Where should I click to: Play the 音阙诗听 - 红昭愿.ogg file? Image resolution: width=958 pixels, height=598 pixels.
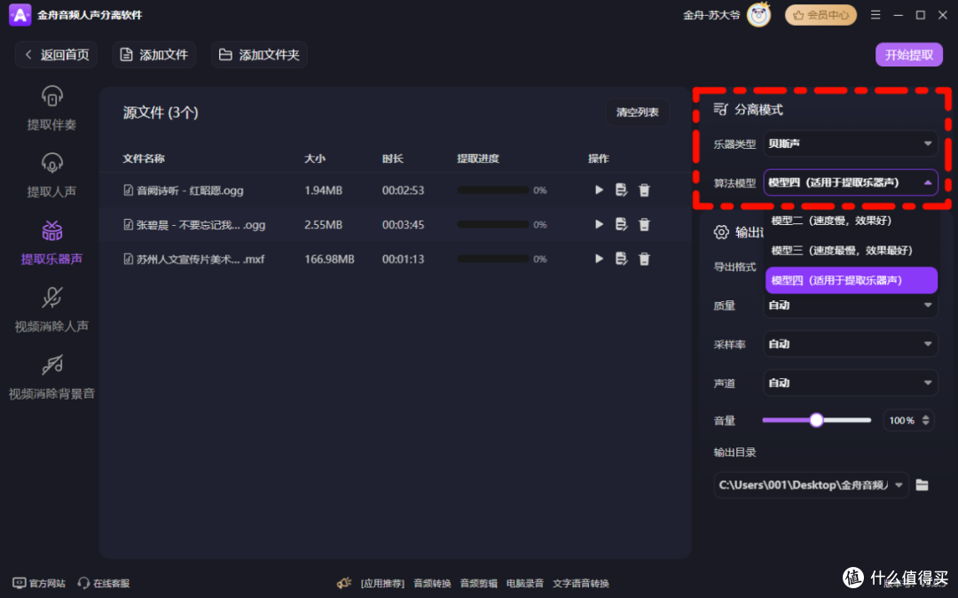click(599, 190)
